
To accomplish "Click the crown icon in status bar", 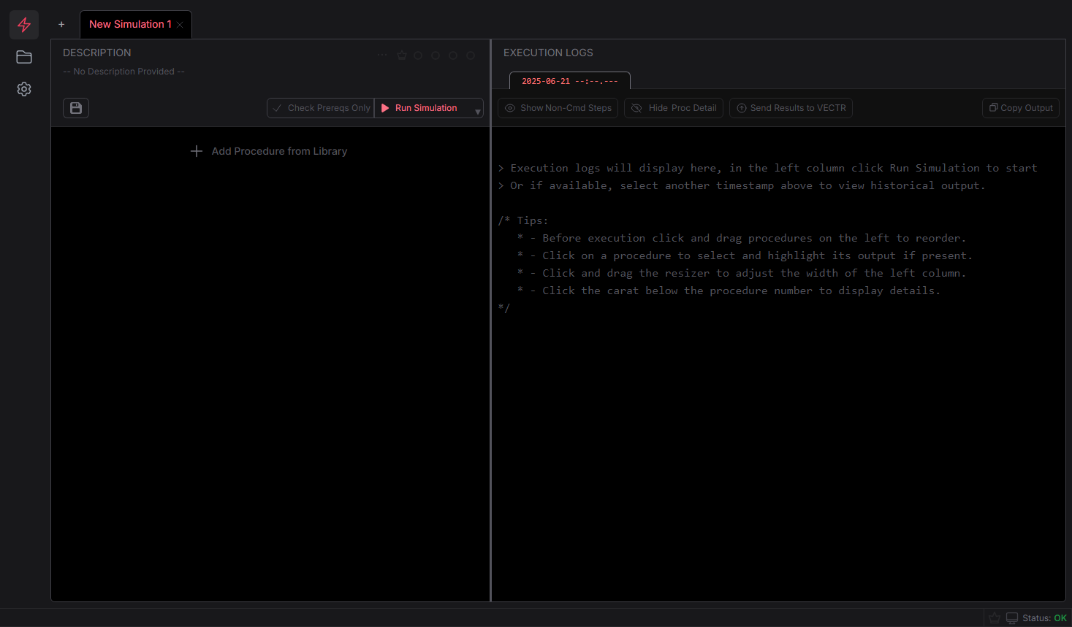I will pyautogui.click(x=995, y=618).
